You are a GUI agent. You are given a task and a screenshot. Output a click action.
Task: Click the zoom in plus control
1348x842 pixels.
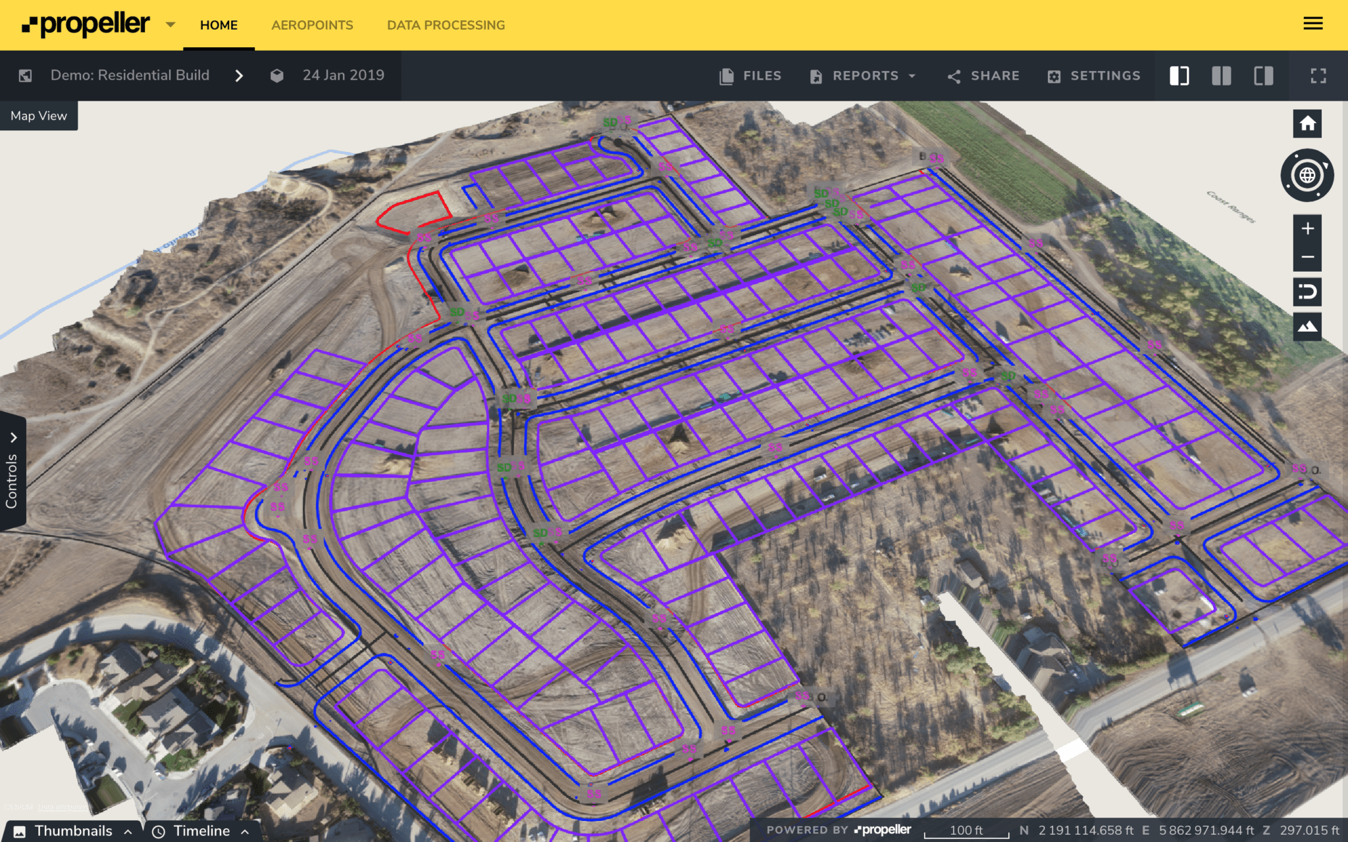(1307, 229)
